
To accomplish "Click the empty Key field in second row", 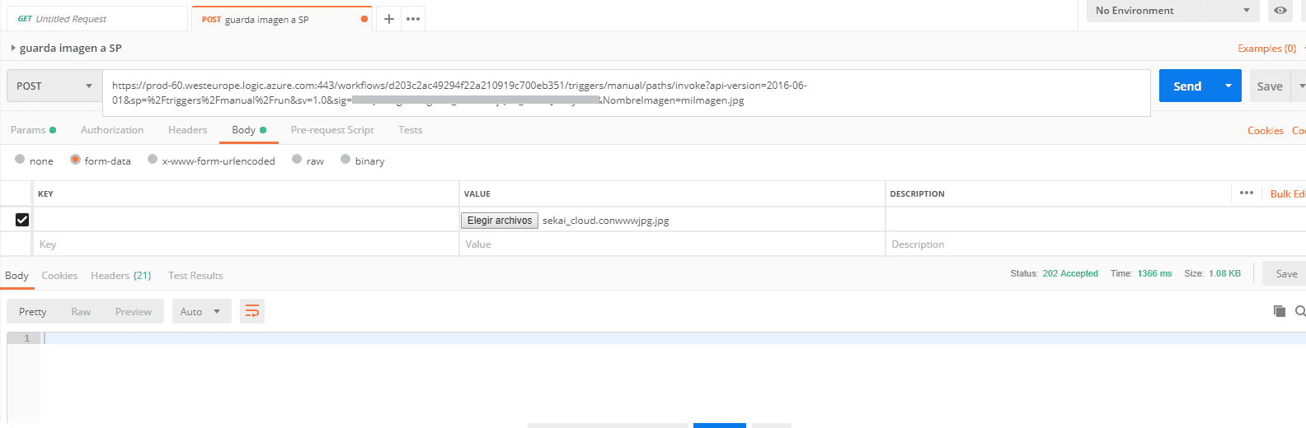I will 246,244.
